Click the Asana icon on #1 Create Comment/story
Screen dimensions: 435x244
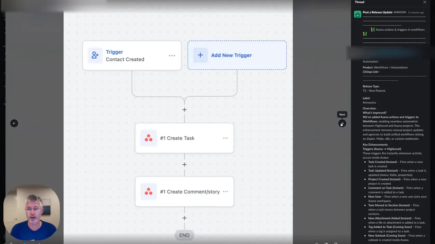pos(149,191)
